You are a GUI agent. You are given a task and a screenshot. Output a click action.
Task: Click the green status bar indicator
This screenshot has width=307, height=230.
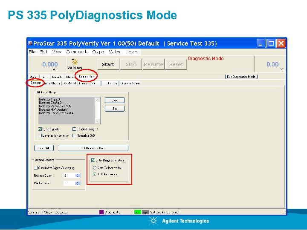pyautogui.click(x=138, y=212)
